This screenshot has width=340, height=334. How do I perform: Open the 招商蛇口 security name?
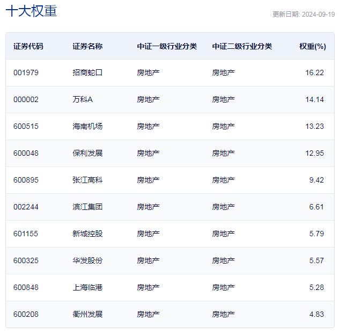pyautogui.click(x=87, y=72)
